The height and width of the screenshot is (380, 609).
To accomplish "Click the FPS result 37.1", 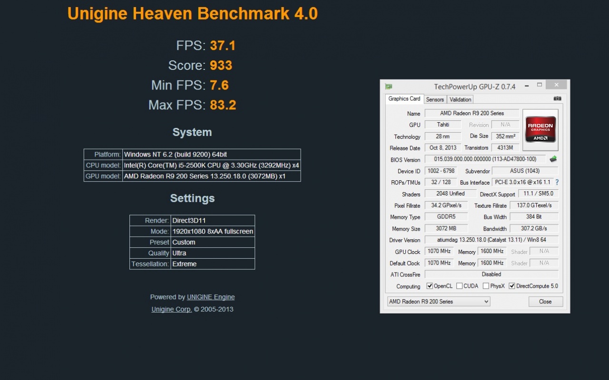I will [223, 46].
